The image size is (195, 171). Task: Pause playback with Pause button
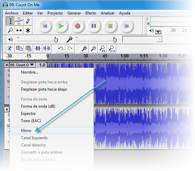coord(94,26)
